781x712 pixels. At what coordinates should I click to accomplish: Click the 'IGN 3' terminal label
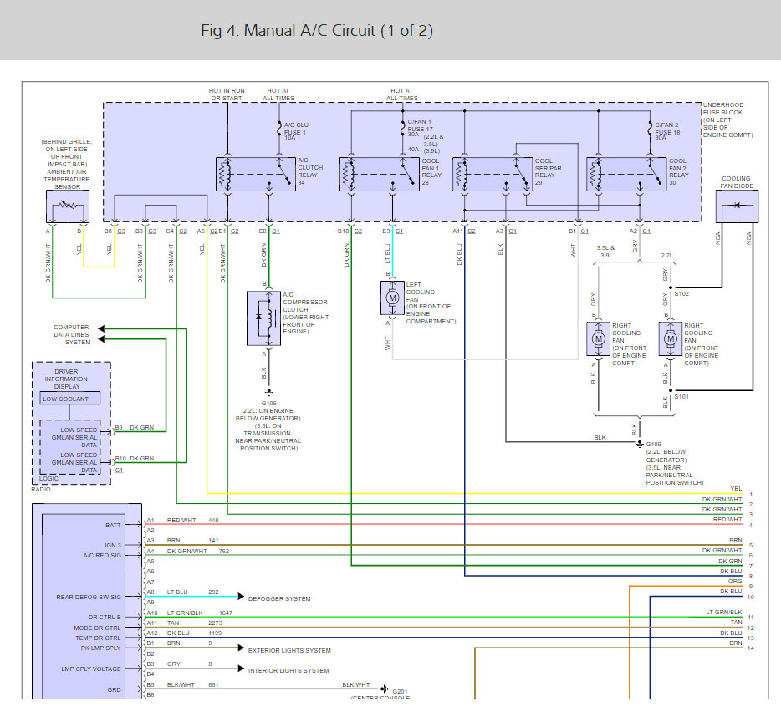pyautogui.click(x=113, y=545)
